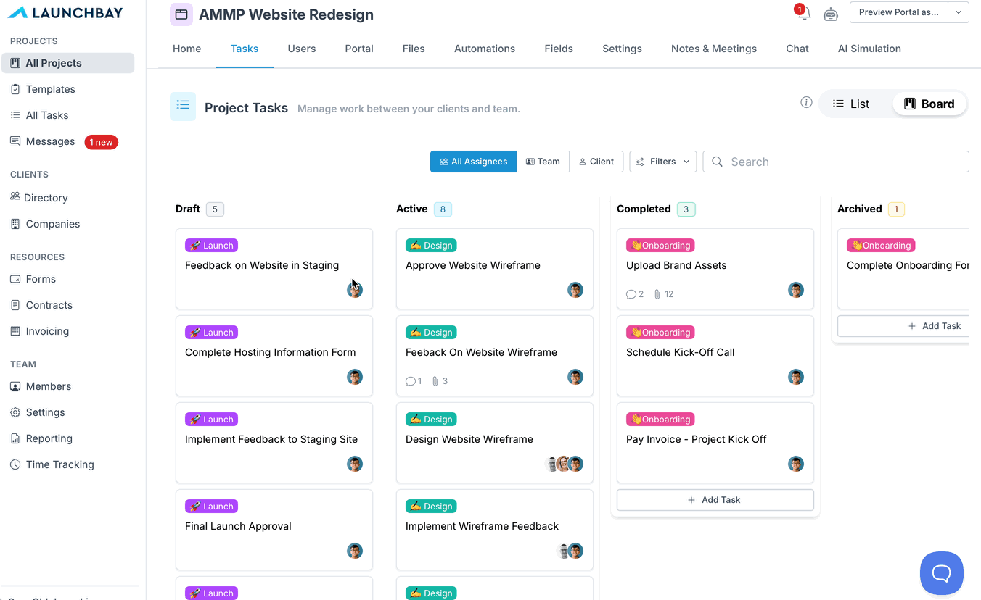
Task: Click assignee avatar on Approve Website Wireframe card
Action: pyautogui.click(x=575, y=290)
